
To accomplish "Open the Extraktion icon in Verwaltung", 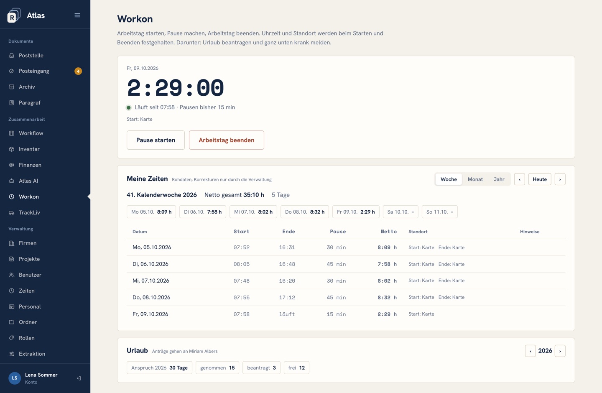I will (12, 354).
